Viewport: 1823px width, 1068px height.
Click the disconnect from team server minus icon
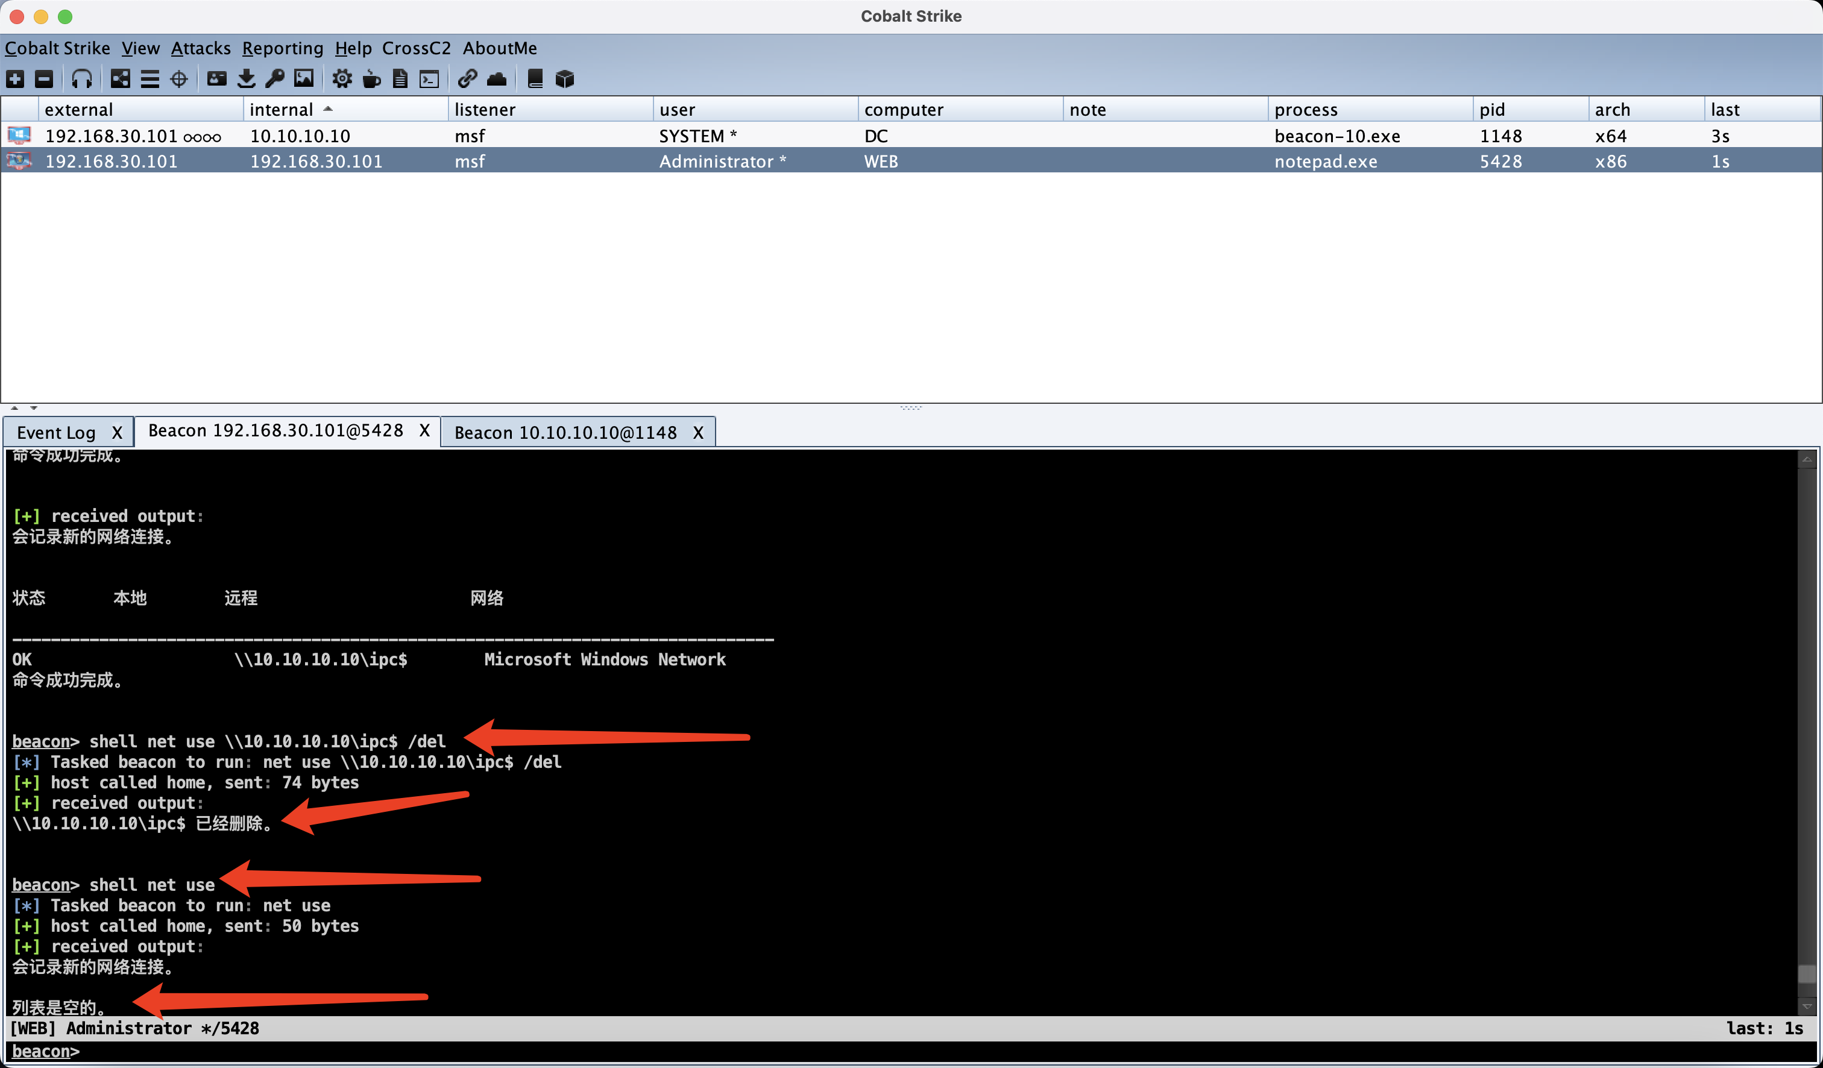pos(44,79)
